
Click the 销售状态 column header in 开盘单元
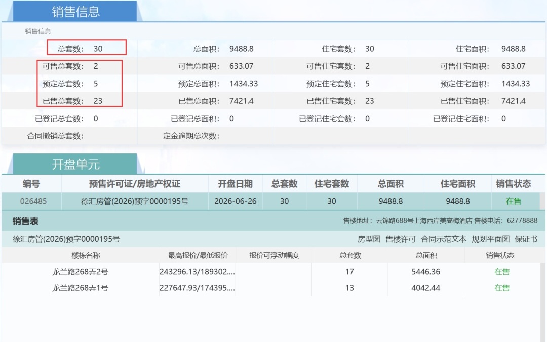(514, 184)
